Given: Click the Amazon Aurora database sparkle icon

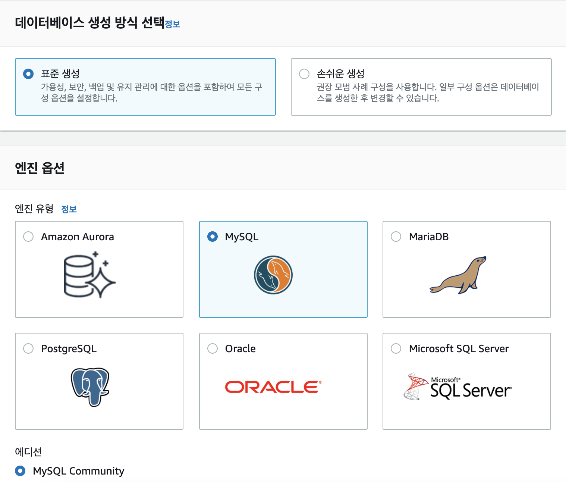Looking at the screenshot, I should pos(89,275).
